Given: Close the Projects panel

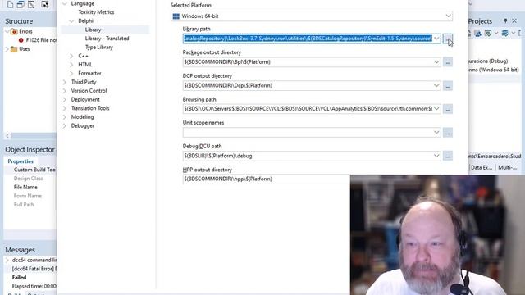Looking at the screenshot, I should (514, 20).
